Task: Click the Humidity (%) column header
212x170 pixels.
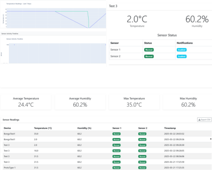Action: 84,128
